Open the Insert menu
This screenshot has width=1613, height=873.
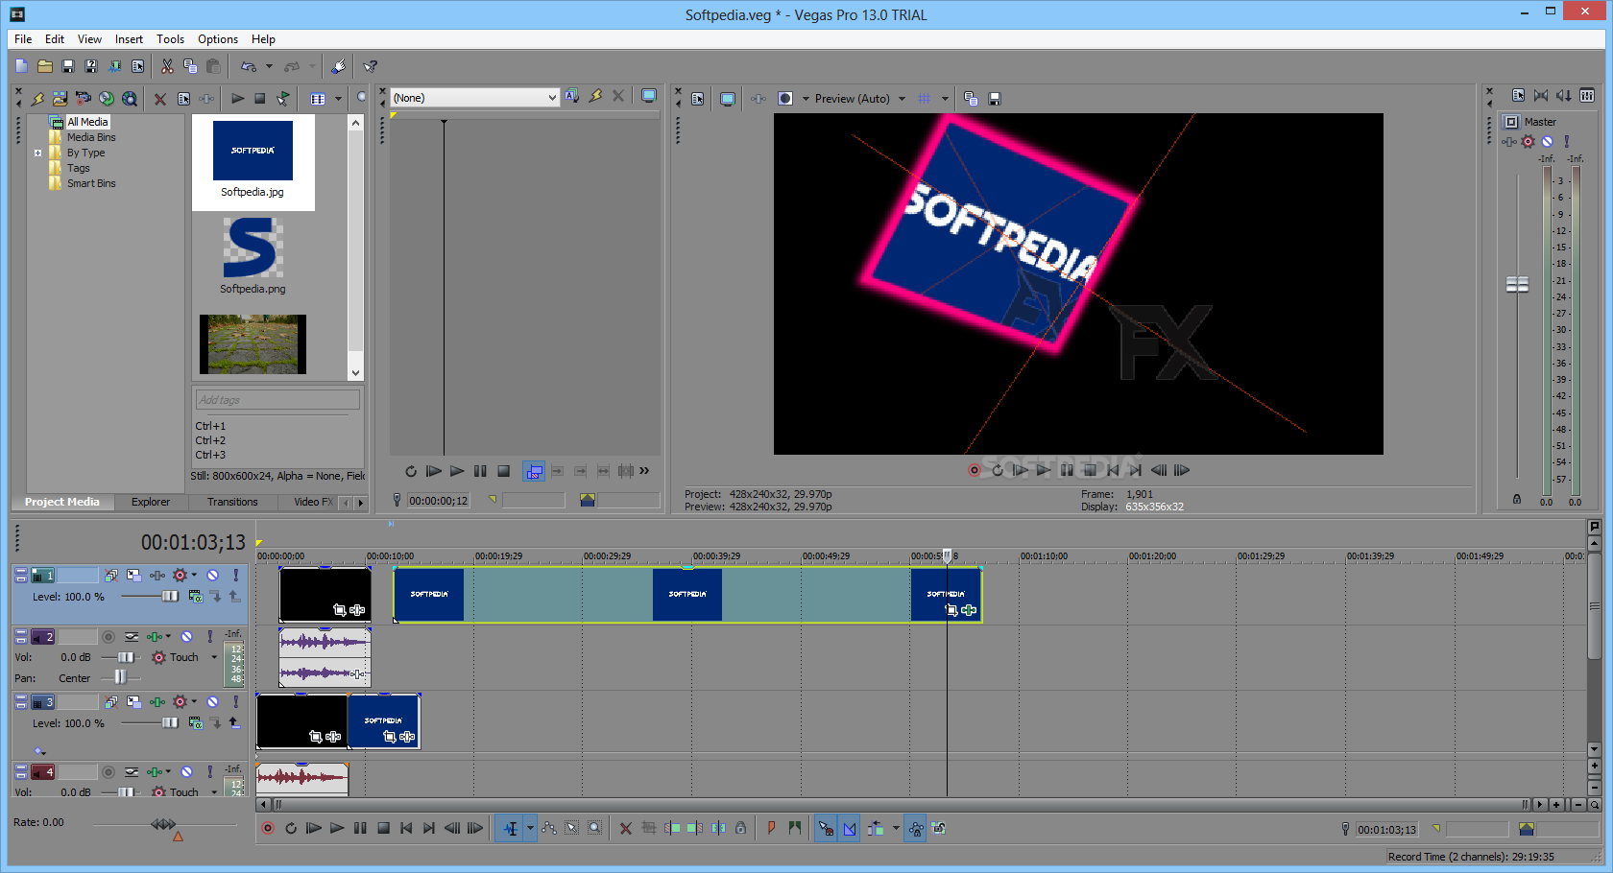(x=129, y=39)
